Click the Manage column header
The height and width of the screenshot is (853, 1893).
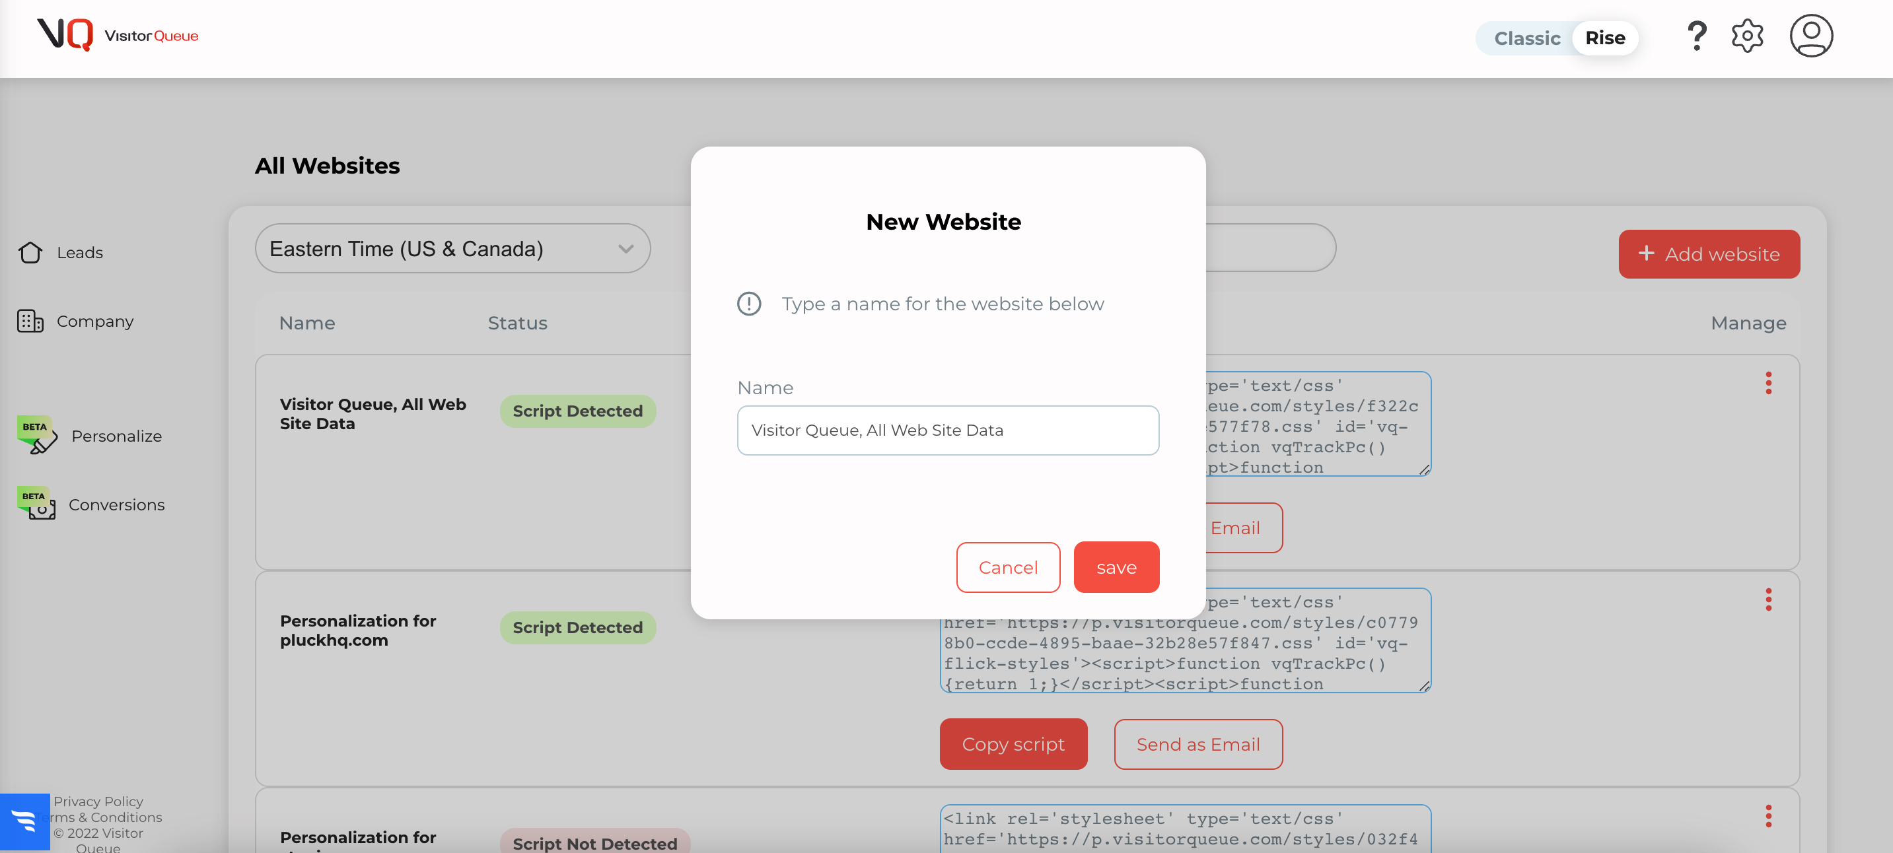[1748, 324]
